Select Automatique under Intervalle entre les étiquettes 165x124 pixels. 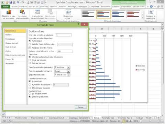click(x=30, y=41)
